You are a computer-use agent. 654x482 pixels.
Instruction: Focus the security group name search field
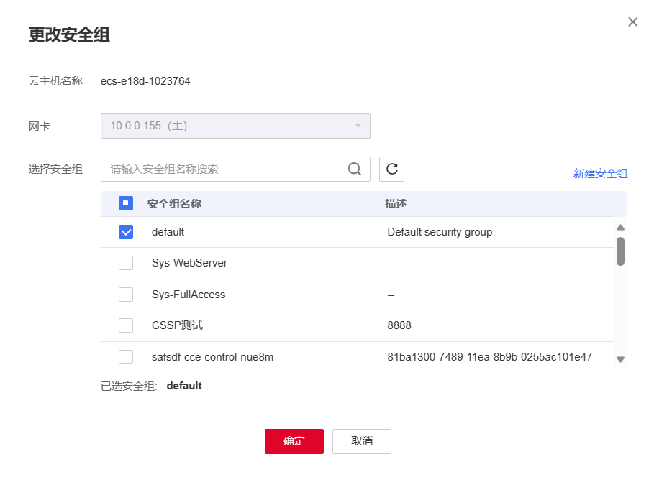tap(224, 170)
